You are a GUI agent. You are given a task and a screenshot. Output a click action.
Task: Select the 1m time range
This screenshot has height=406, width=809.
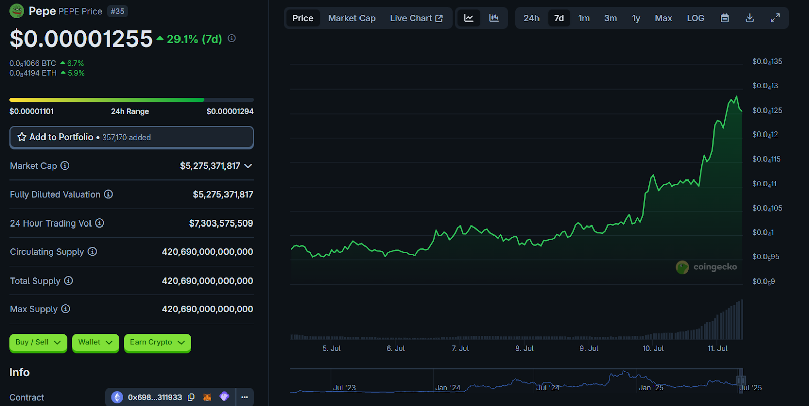584,18
